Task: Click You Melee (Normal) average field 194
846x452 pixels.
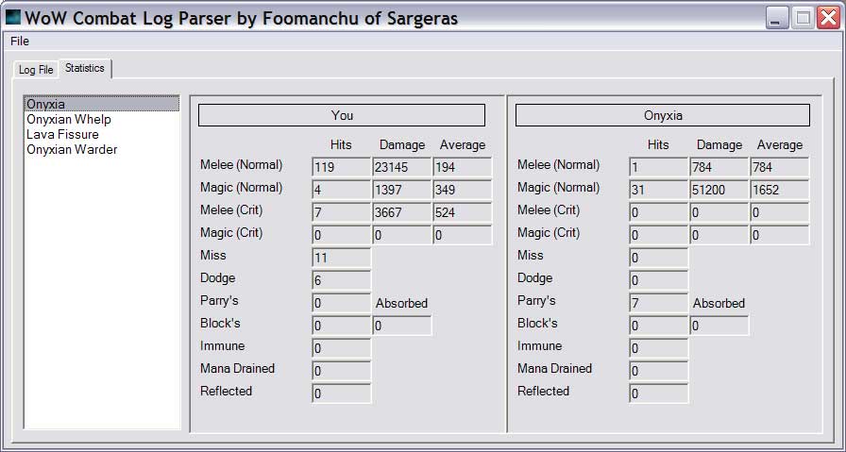Action: 463,167
